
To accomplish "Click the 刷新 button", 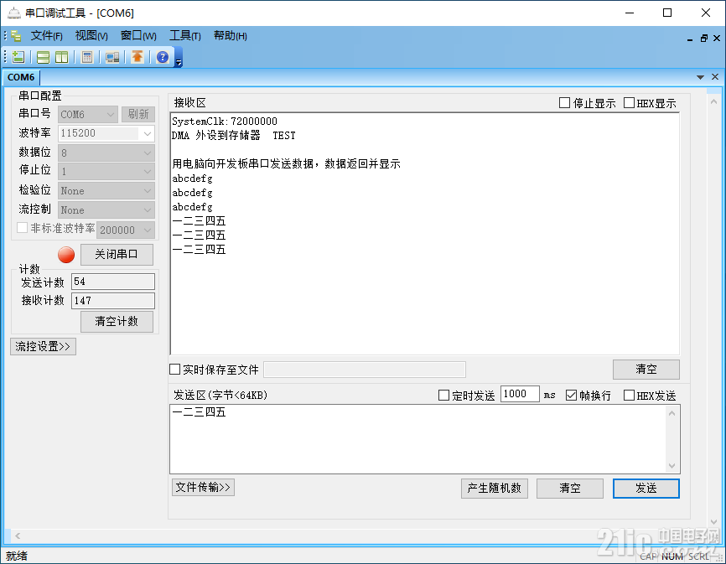I will (x=138, y=114).
